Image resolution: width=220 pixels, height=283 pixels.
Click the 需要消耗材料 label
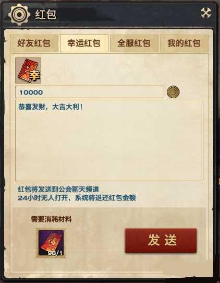click(x=52, y=219)
